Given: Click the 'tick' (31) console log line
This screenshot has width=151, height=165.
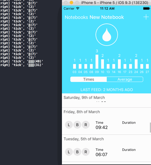Looking at the screenshot, I should (x=21, y=65).
